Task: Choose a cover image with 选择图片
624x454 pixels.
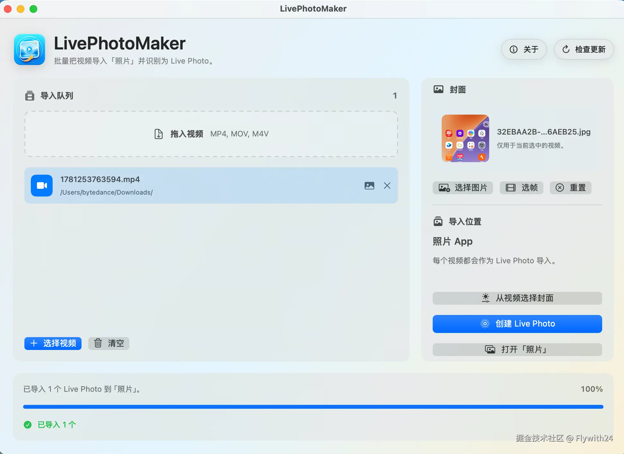Action: (463, 188)
